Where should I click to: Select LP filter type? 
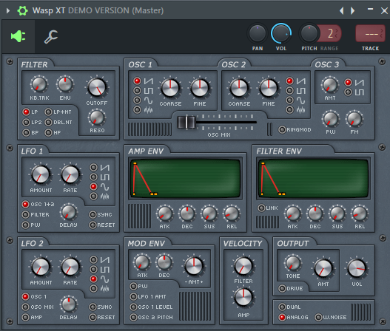click(x=26, y=112)
